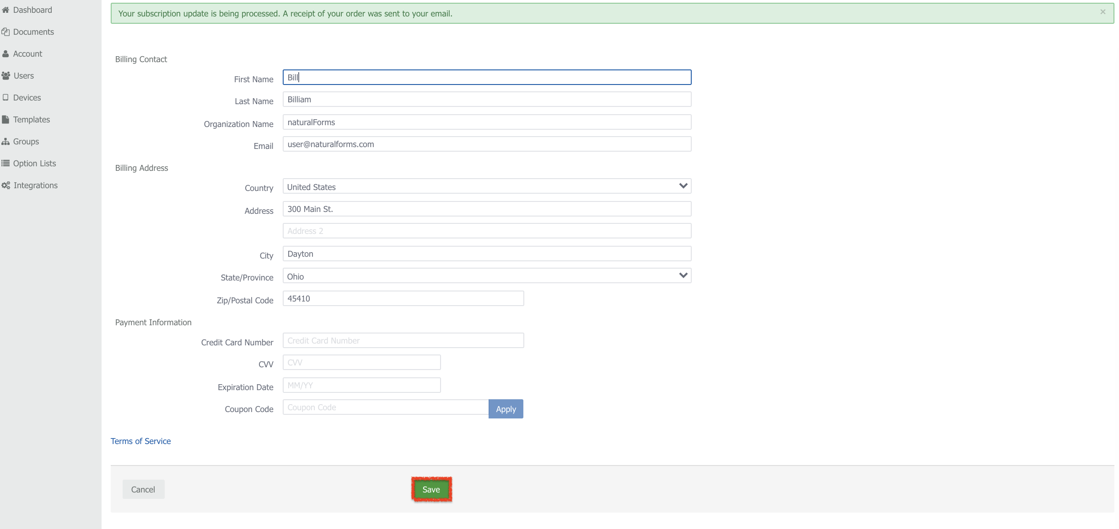Click the Email input field
The height and width of the screenshot is (529, 1119).
(x=487, y=144)
